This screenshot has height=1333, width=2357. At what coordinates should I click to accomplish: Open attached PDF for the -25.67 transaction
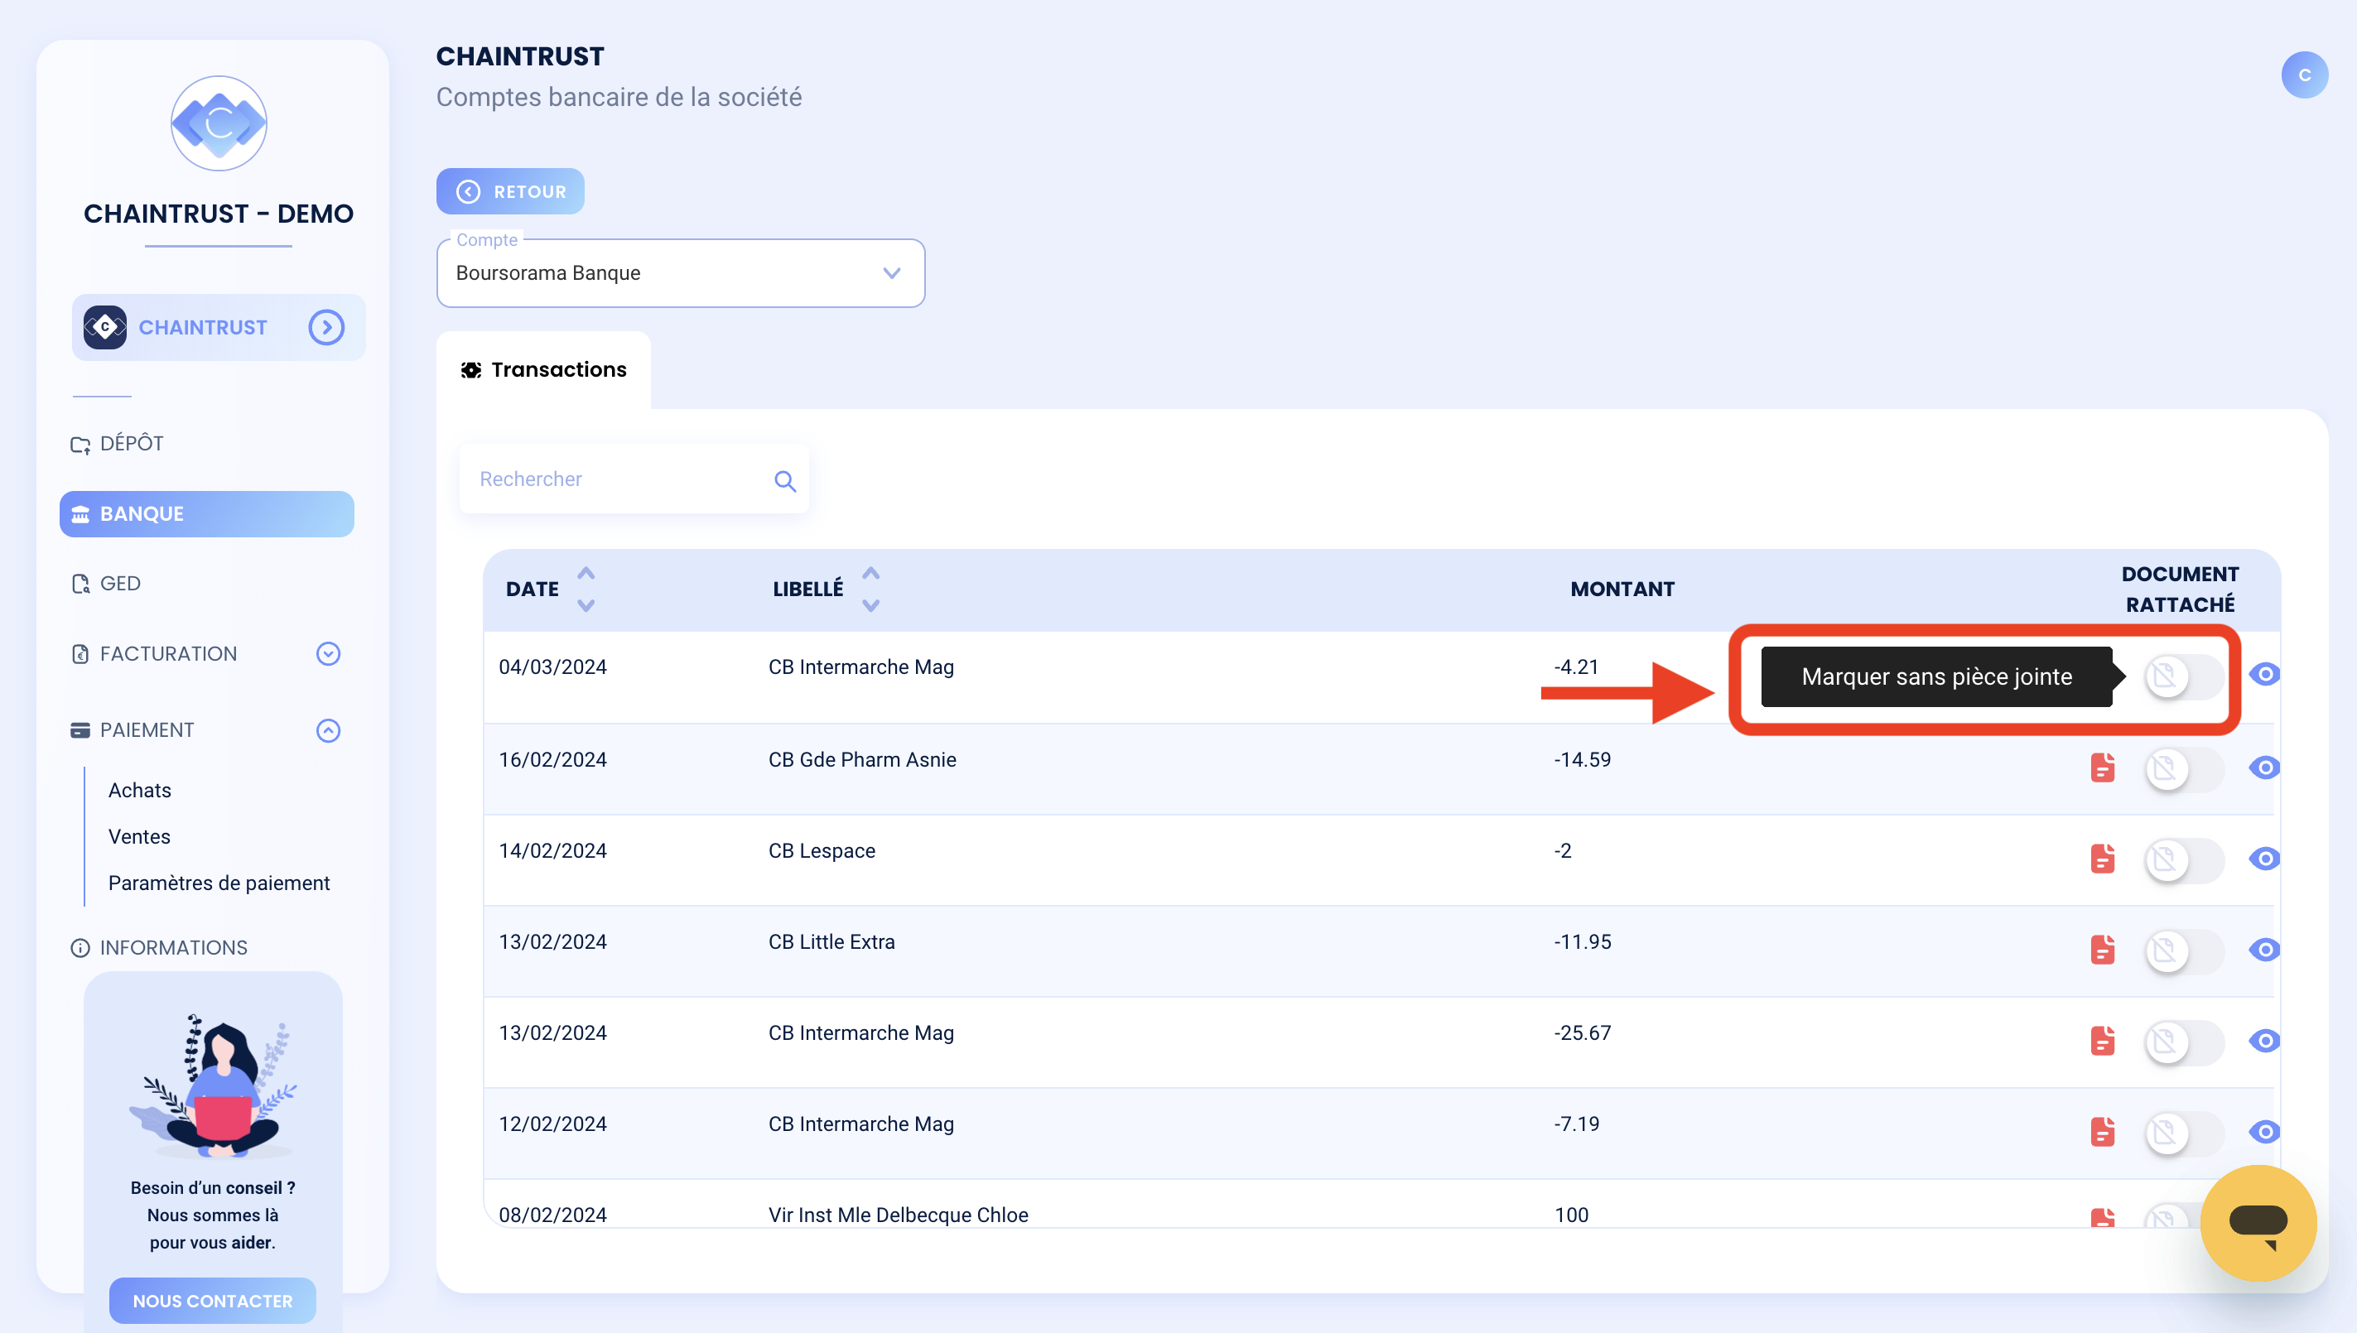pos(2103,1041)
